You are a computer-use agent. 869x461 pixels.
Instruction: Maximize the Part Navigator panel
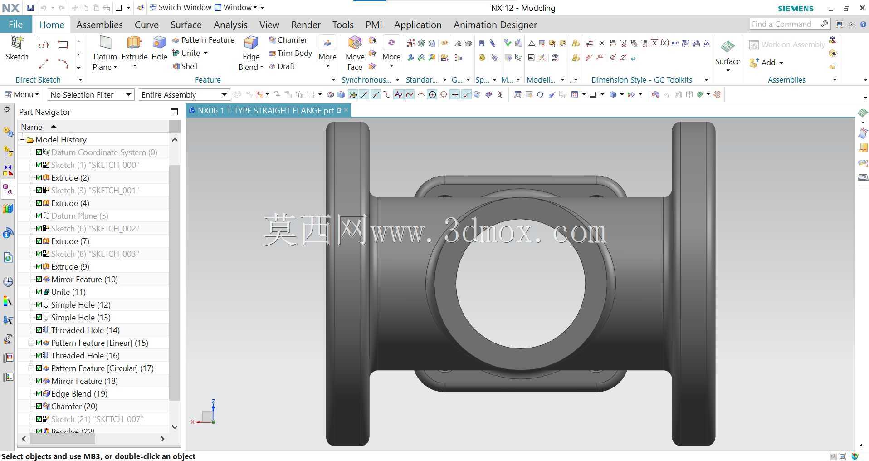[174, 112]
